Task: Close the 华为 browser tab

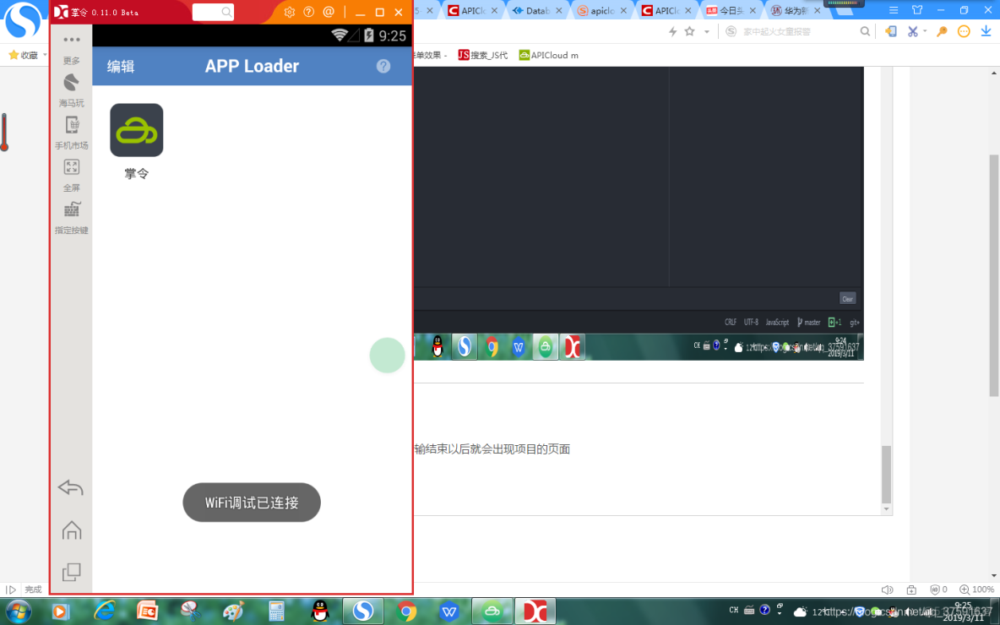Action: pyautogui.click(x=817, y=11)
